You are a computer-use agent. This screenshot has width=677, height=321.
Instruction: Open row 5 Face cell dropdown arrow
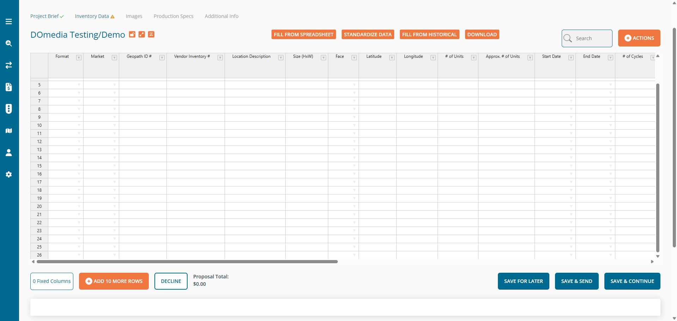point(354,85)
